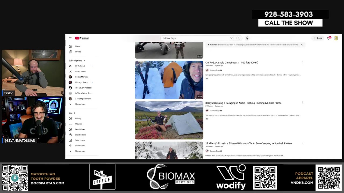Open the account avatar menu
The width and height of the screenshot is (344, 193).
click(336, 38)
